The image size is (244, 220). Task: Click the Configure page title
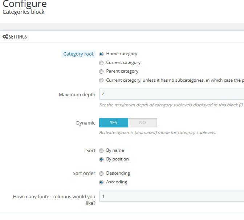coord(25,4)
